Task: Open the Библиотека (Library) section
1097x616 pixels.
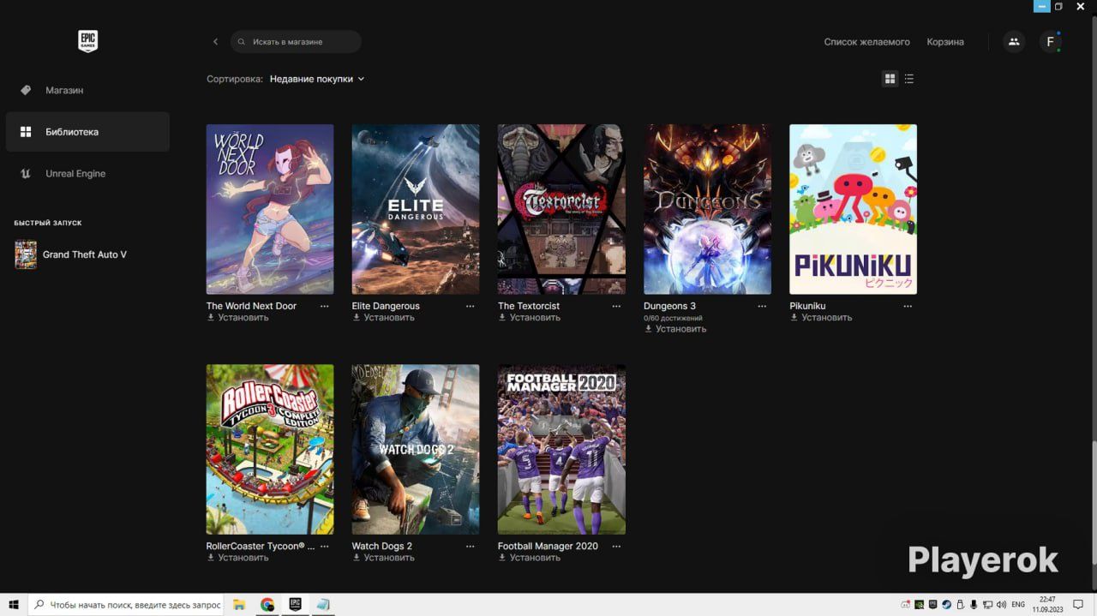Action: [x=87, y=132]
